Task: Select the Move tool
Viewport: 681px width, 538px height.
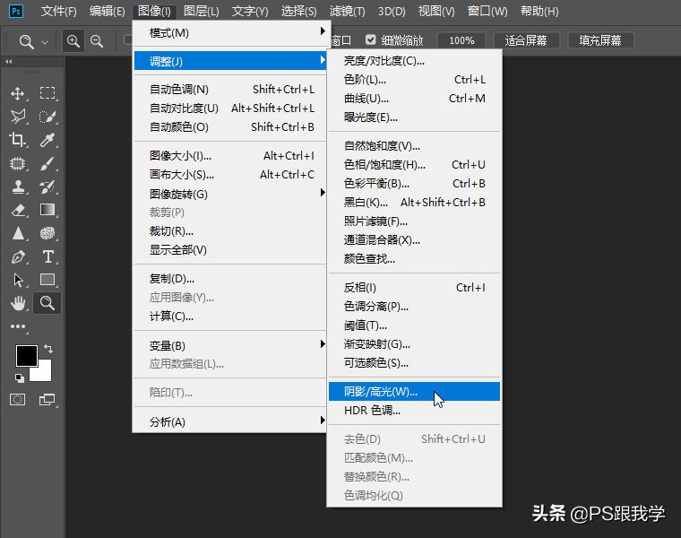Action: click(18, 93)
